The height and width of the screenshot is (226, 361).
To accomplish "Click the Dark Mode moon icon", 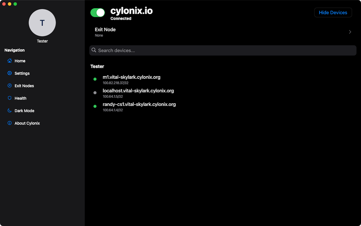I will (10, 110).
